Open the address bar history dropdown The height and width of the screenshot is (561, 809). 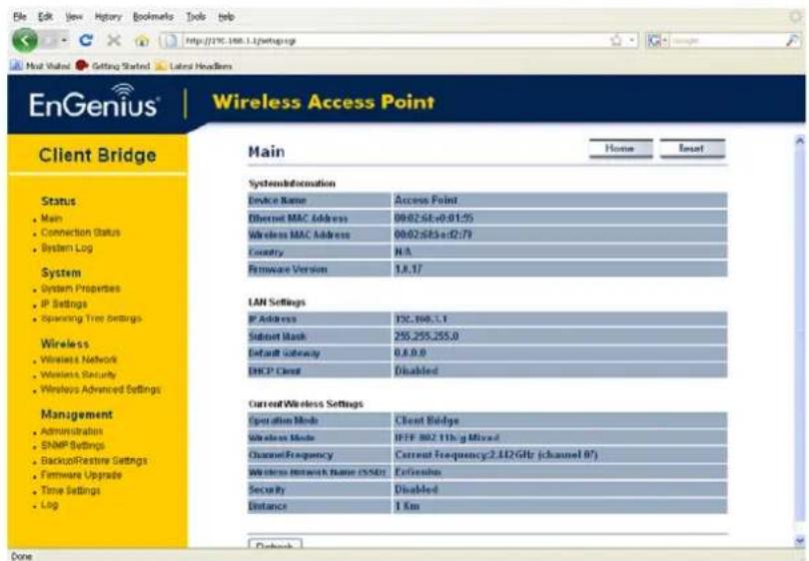click(x=632, y=40)
